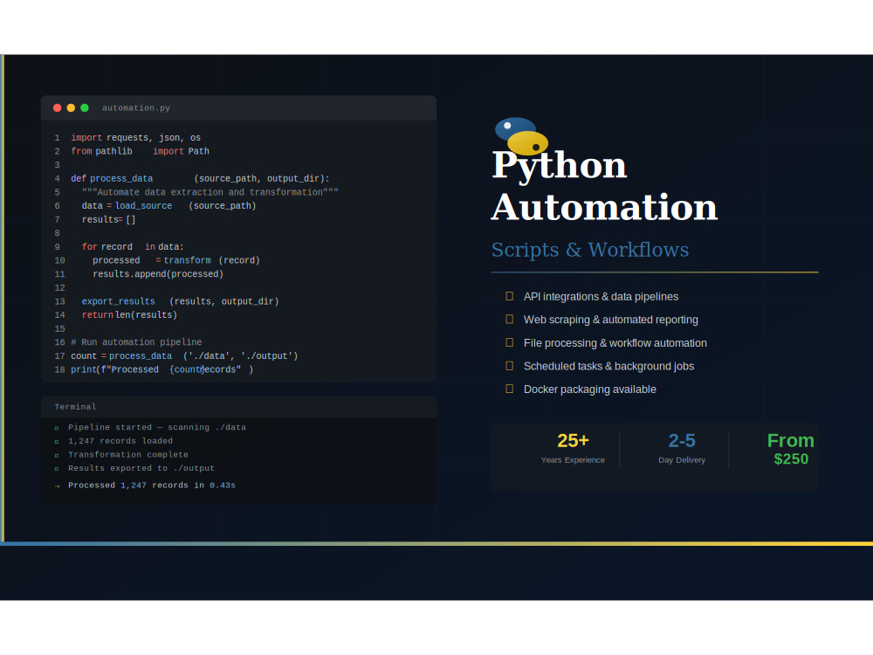
Task: Click the 'Scripts & Workflows' subtitle
Action: (x=590, y=250)
